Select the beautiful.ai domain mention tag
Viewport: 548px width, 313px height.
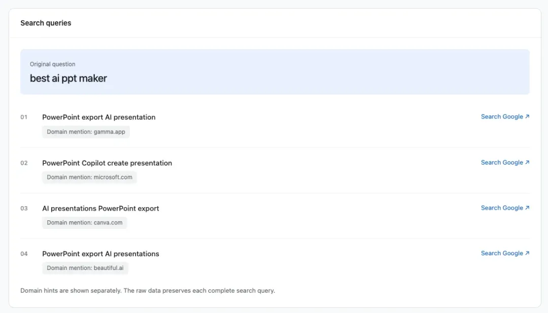pos(85,268)
